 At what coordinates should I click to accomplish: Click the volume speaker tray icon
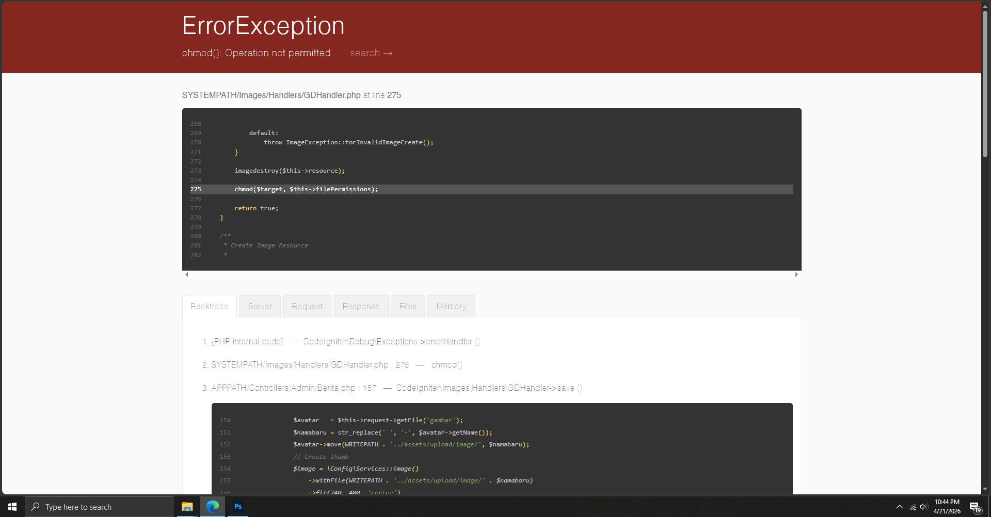tap(924, 507)
